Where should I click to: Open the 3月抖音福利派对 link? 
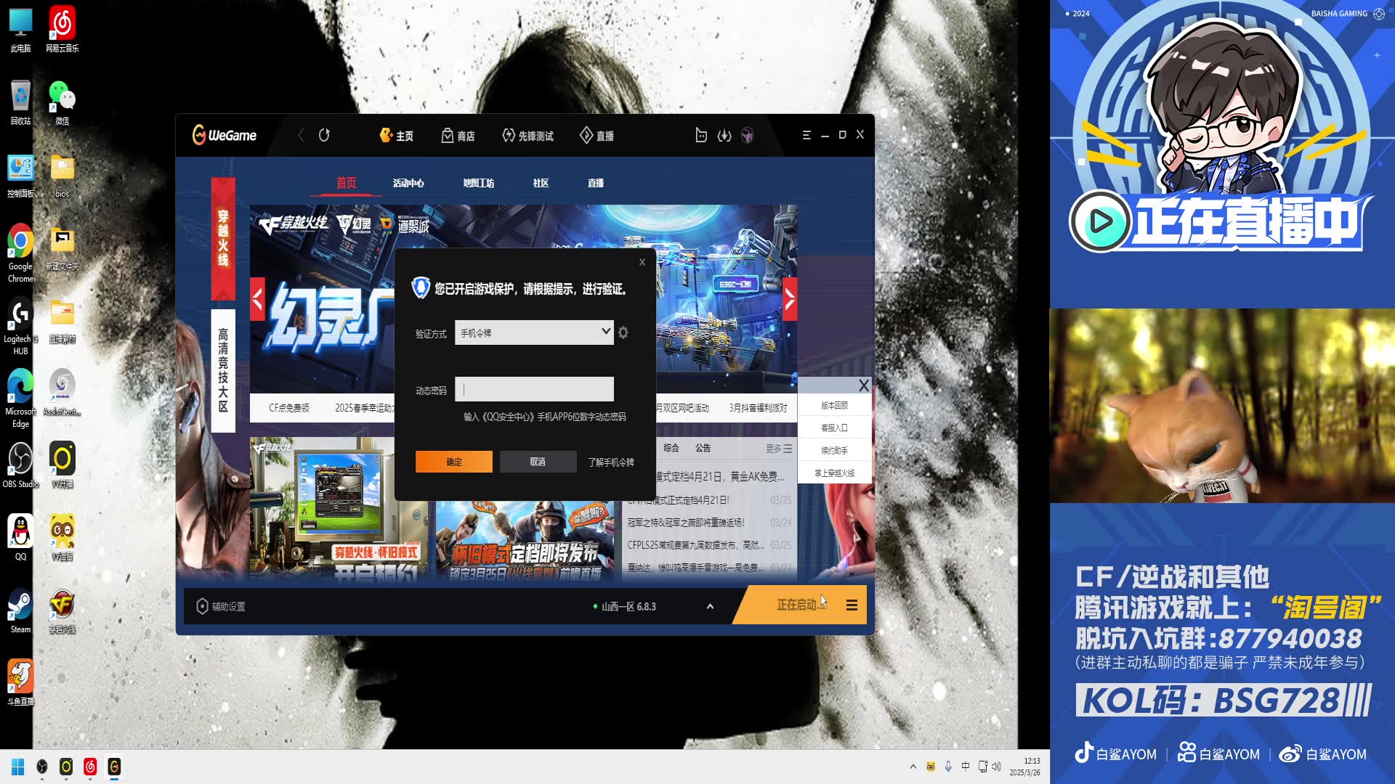[x=758, y=408]
